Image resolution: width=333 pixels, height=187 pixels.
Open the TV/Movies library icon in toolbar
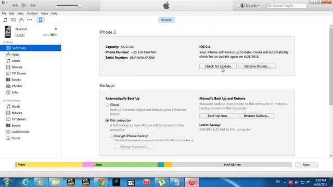pos(13,20)
